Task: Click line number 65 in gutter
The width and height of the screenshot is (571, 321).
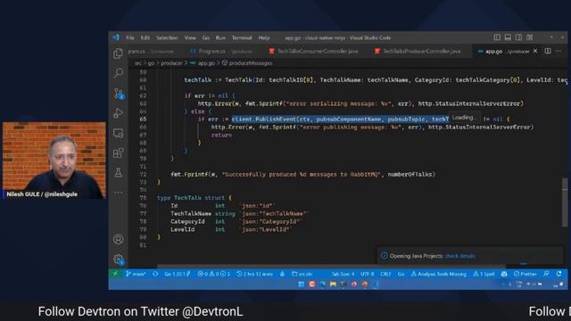Action: pos(143,119)
